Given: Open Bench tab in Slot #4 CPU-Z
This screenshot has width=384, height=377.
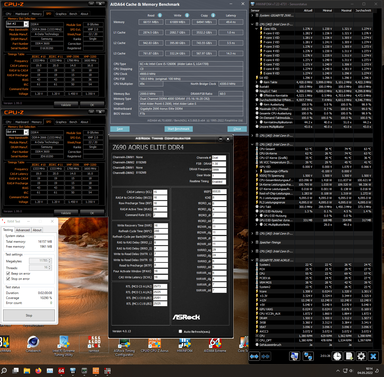Looking at the screenshot, I should point(73,122).
